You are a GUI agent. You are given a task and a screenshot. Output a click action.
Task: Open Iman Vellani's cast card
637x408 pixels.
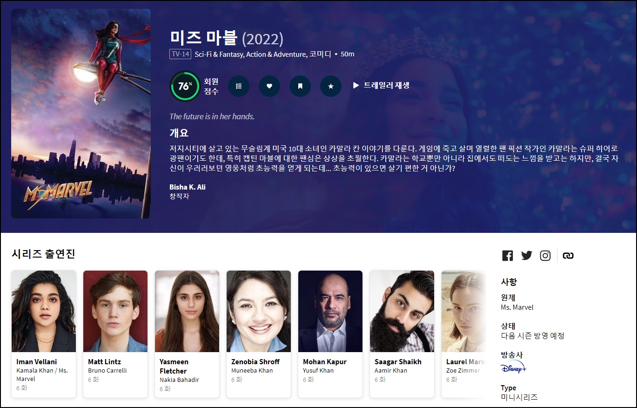44,334
